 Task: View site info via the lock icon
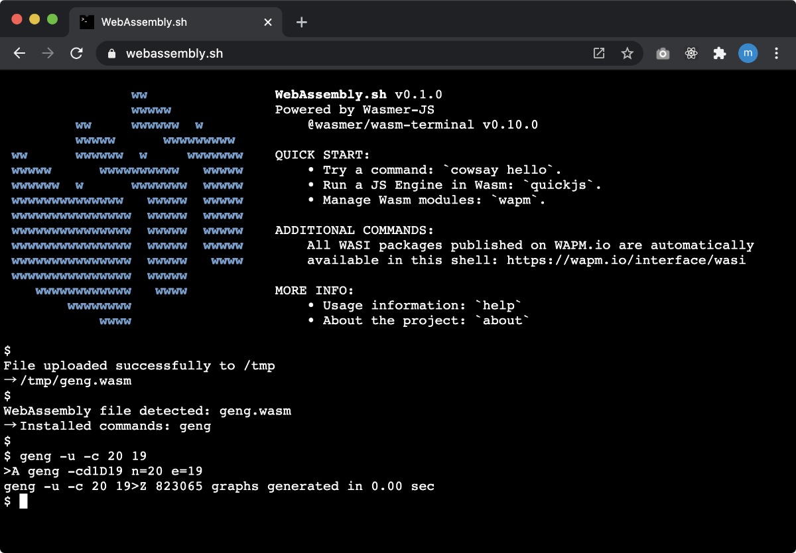click(x=111, y=54)
